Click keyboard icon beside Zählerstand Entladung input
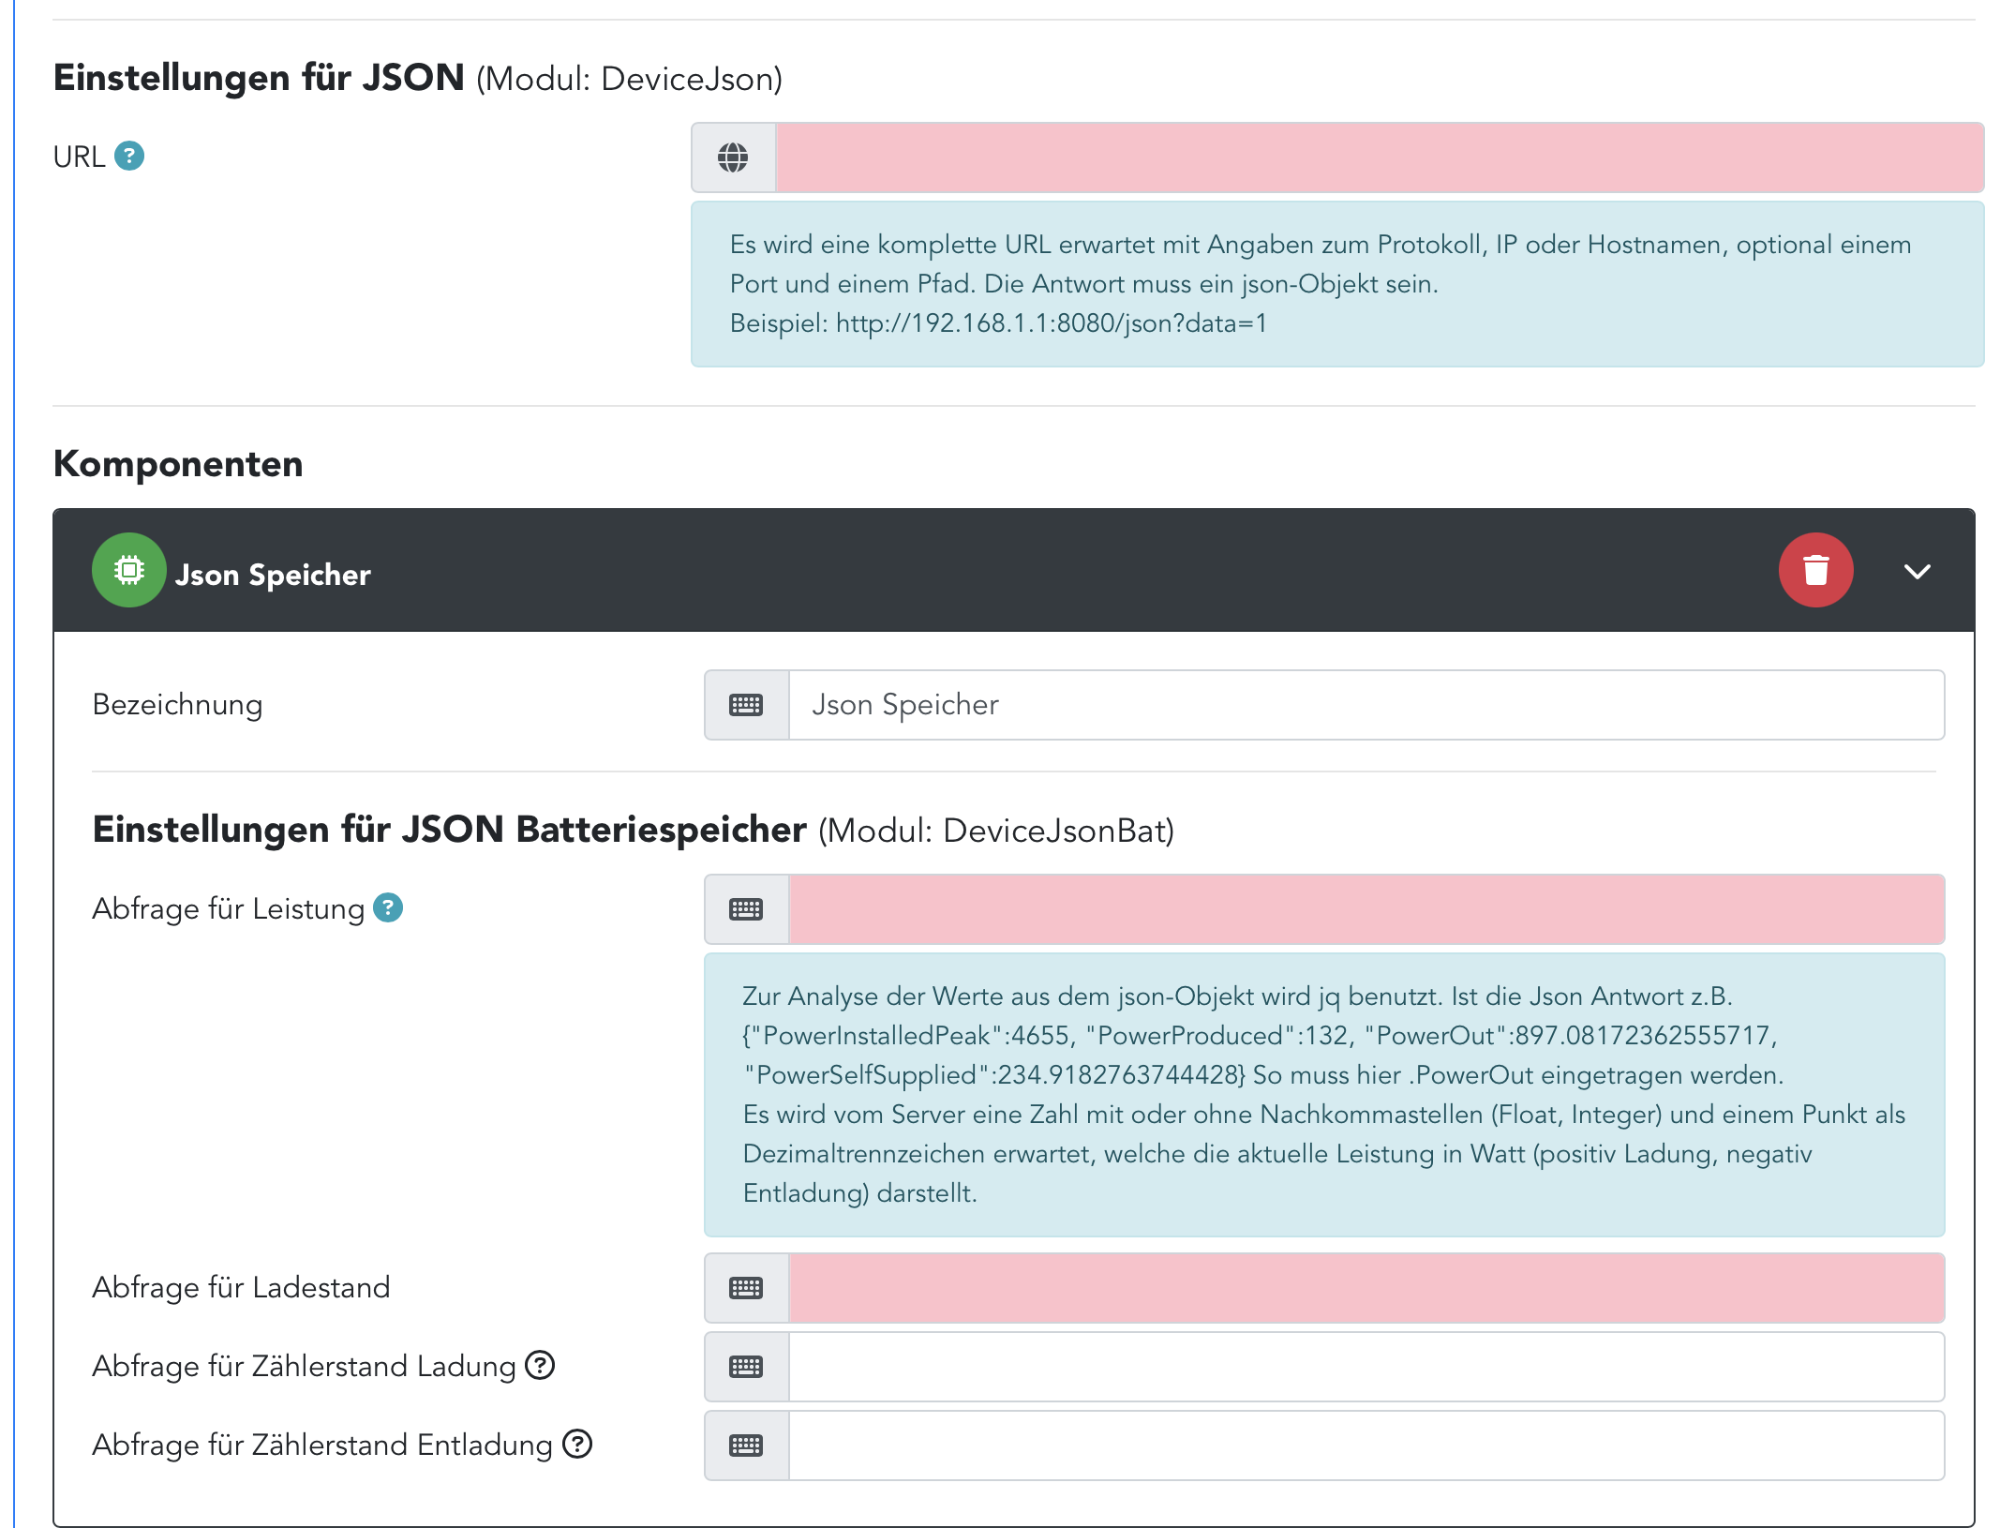This screenshot has width=2000, height=1528. [x=746, y=1446]
